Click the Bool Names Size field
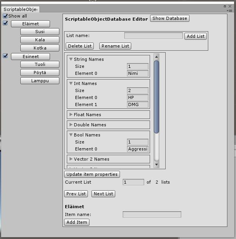Image resolution: width=236 pixels, height=239 pixels. (x=138, y=142)
